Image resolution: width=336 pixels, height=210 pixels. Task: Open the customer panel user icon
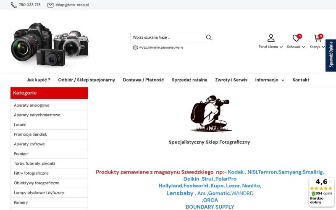click(x=271, y=38)
